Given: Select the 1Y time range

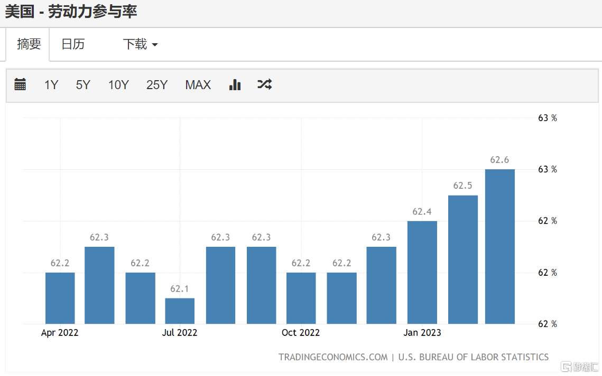Looking at the screenshot, I should [x=51, y=85].
